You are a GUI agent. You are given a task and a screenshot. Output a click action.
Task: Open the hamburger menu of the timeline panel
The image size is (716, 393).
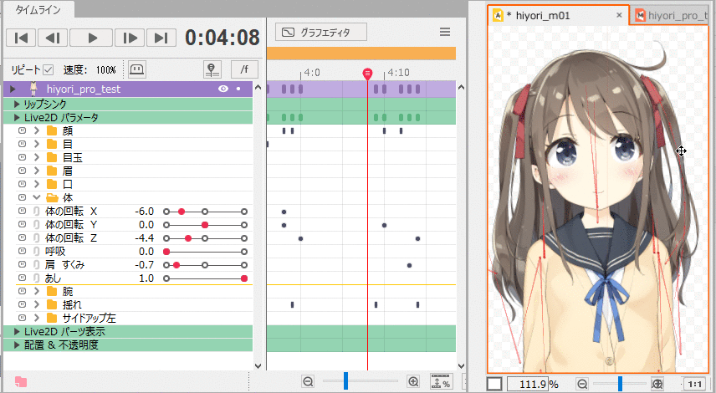[445, 33]
